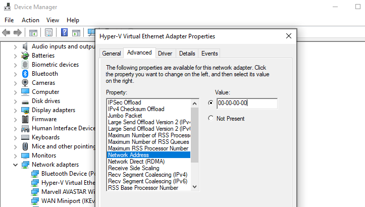Expand Audio inputs and outputs node

pyautogui.click(x=15, y=47)
